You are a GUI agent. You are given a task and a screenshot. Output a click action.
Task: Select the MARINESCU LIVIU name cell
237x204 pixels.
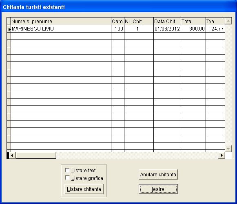61,29
